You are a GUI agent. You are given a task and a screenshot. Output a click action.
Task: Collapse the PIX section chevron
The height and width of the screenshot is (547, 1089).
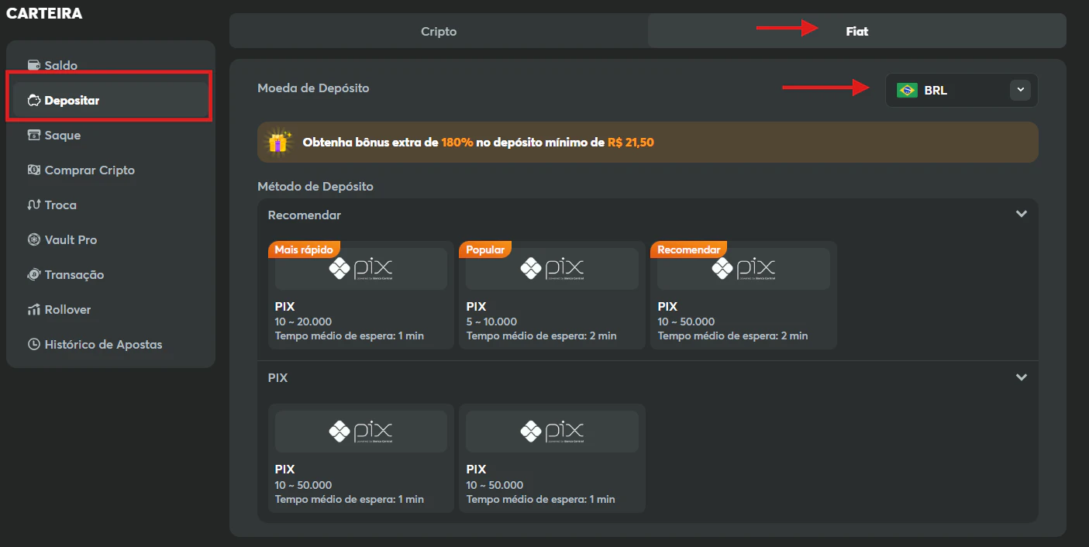1021,377
